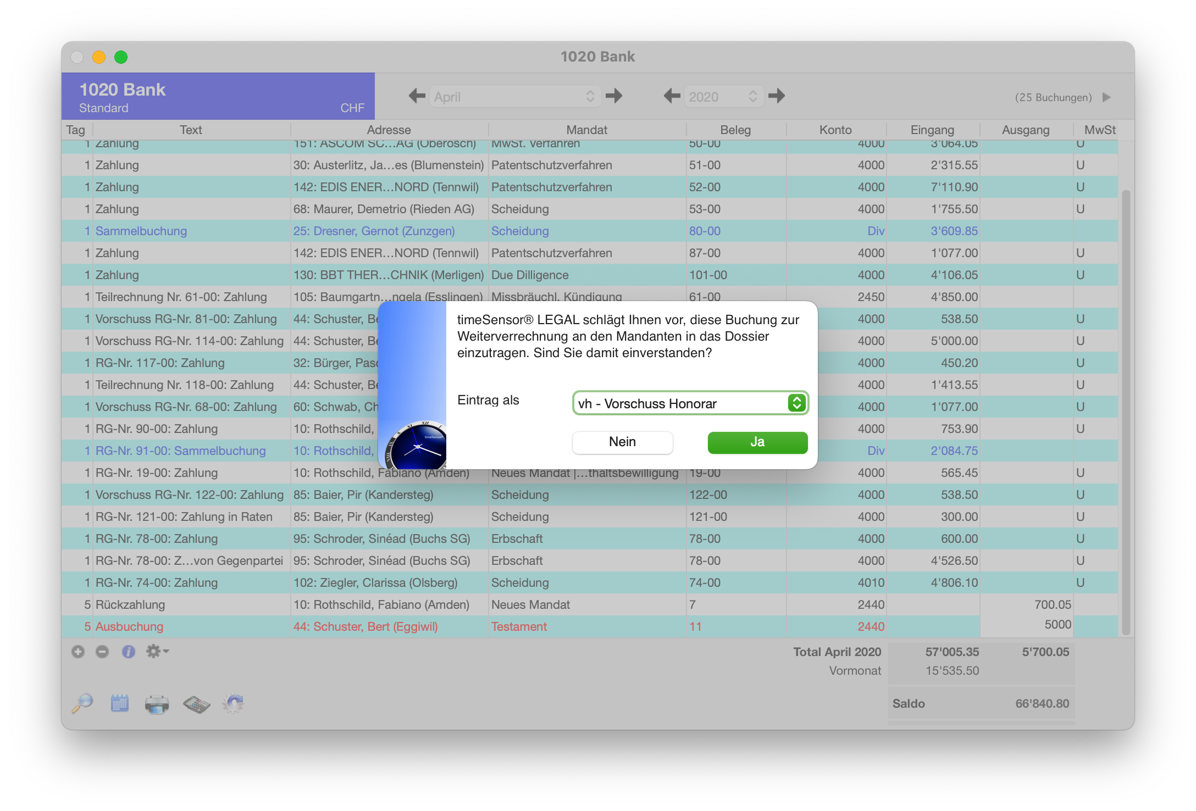This screenshot has width=1196, height=811.
Task: Go to next month arrow
Action: click(x=614, y=96)
